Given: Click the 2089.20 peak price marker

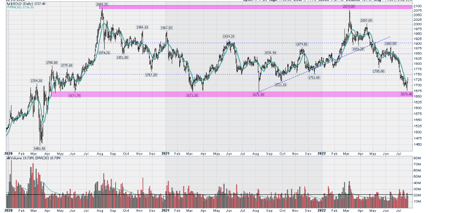Looking at the screenshot, I should click(x=102, y=4).
